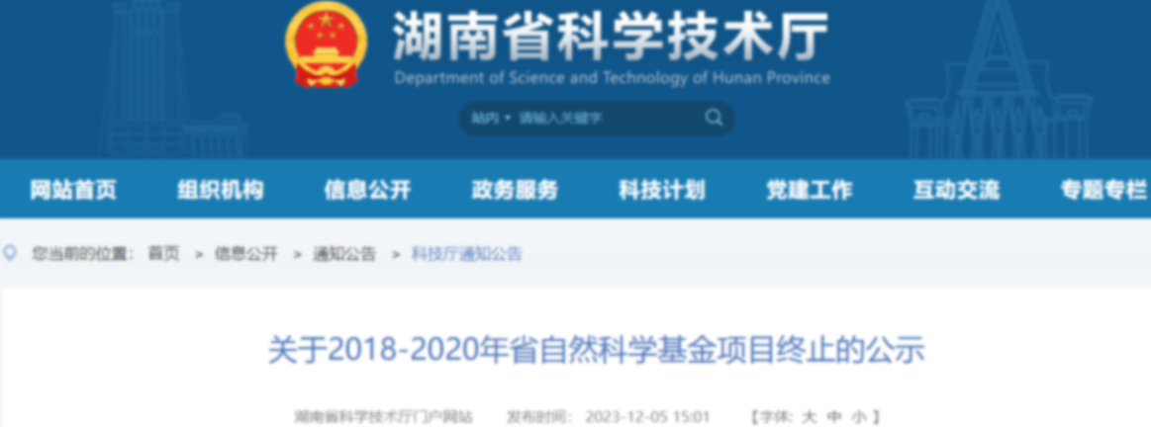Open the 专题专栏 navigation item
This screenshot has height=427, width=1151.
(x=1103, y=190)
